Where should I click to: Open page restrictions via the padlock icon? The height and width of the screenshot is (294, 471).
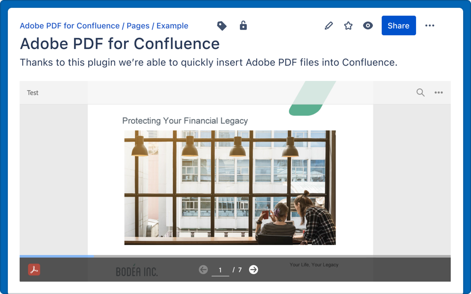tap(243, 25)
